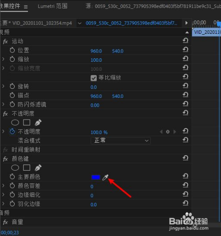The height and width of the screenshot is (236, 221).
Task: Open the 效果控件 panel menu icon
Action: click(26, 7)
